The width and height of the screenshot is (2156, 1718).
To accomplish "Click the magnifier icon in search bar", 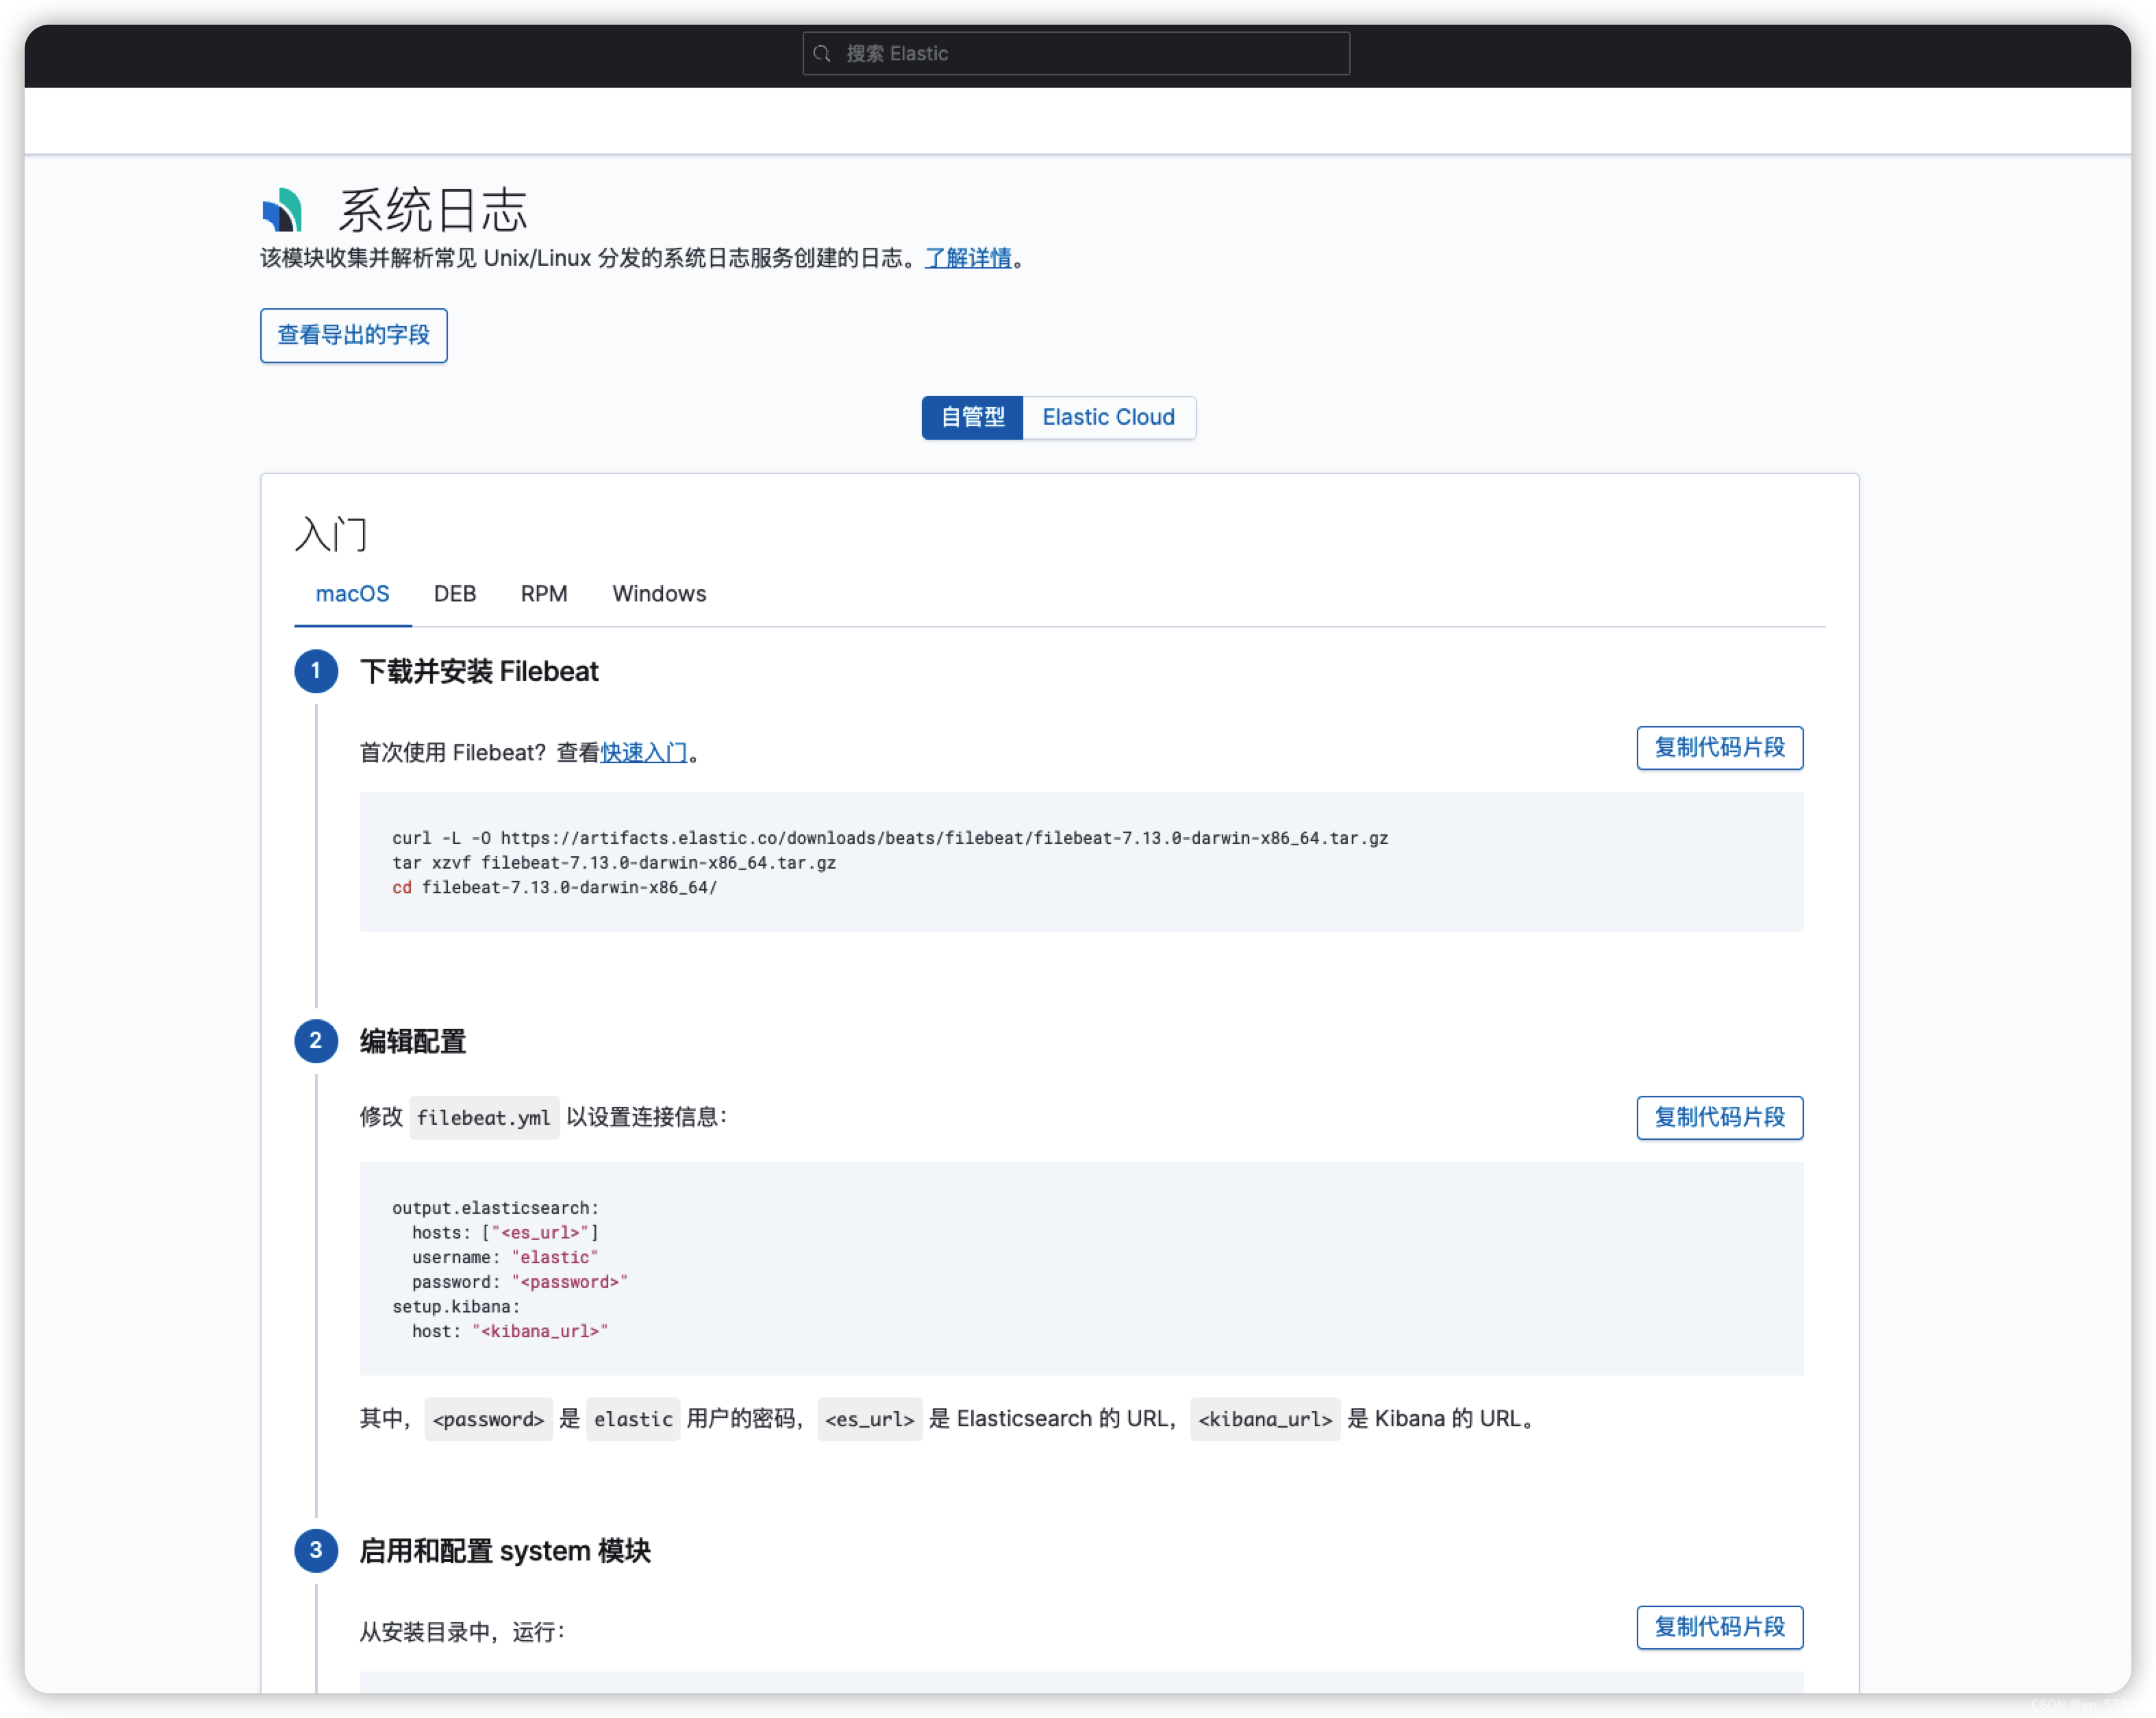I will coord(822,53).
